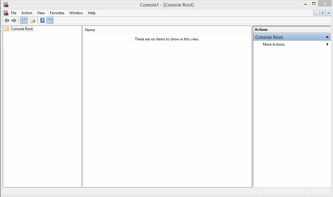The image size is (333, 197).
Task: Open the Window menu
Action: [x=76, y=13]
